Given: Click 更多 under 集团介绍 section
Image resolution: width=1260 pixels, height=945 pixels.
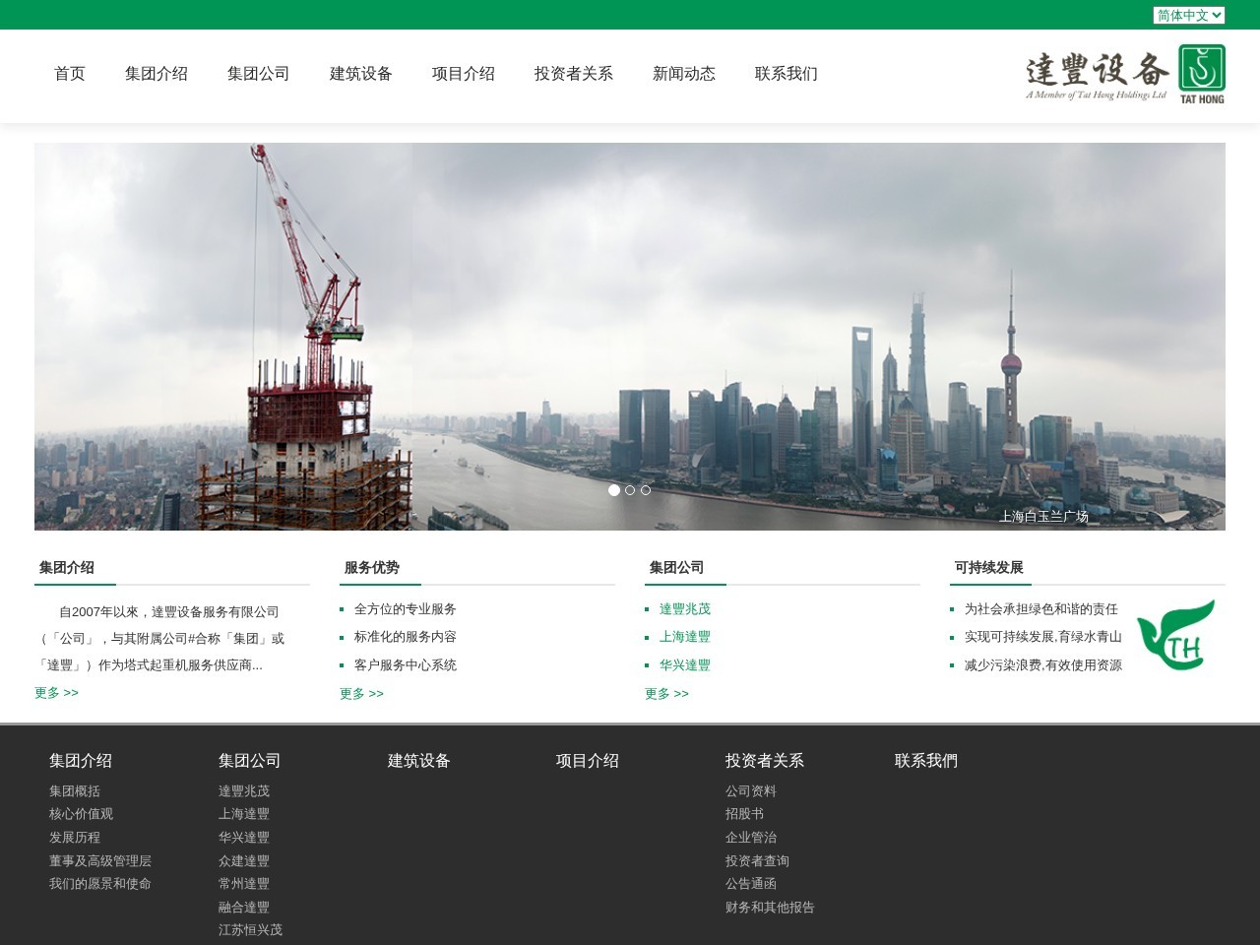Looking at the screenshot, I should 55,692.
